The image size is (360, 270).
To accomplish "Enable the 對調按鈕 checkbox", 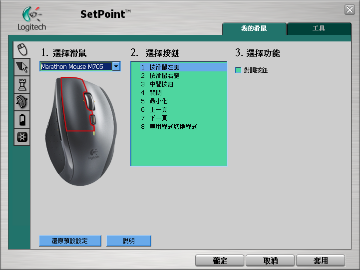I will (x=238, y=70).
